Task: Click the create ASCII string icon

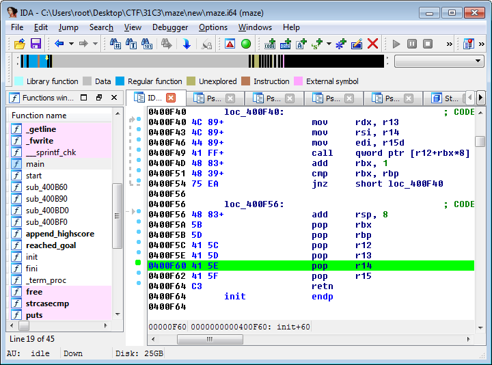Action: click(x=301, y=44)
